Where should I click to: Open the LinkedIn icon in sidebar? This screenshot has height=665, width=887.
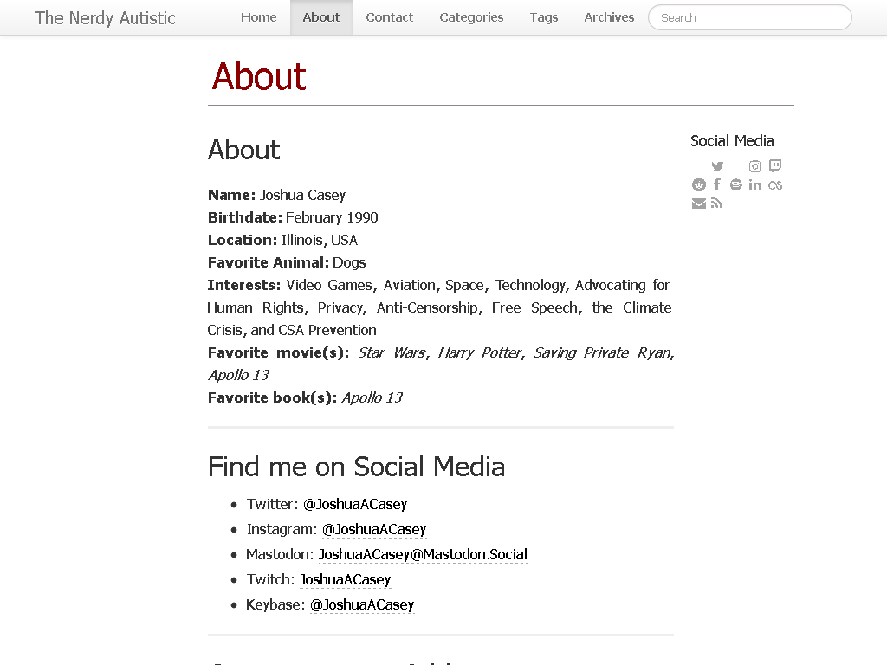pyautogui.click(x=754, y=185)
